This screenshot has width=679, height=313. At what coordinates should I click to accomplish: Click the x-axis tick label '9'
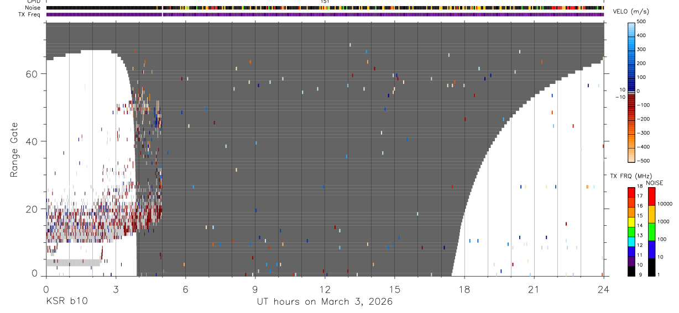255,289
